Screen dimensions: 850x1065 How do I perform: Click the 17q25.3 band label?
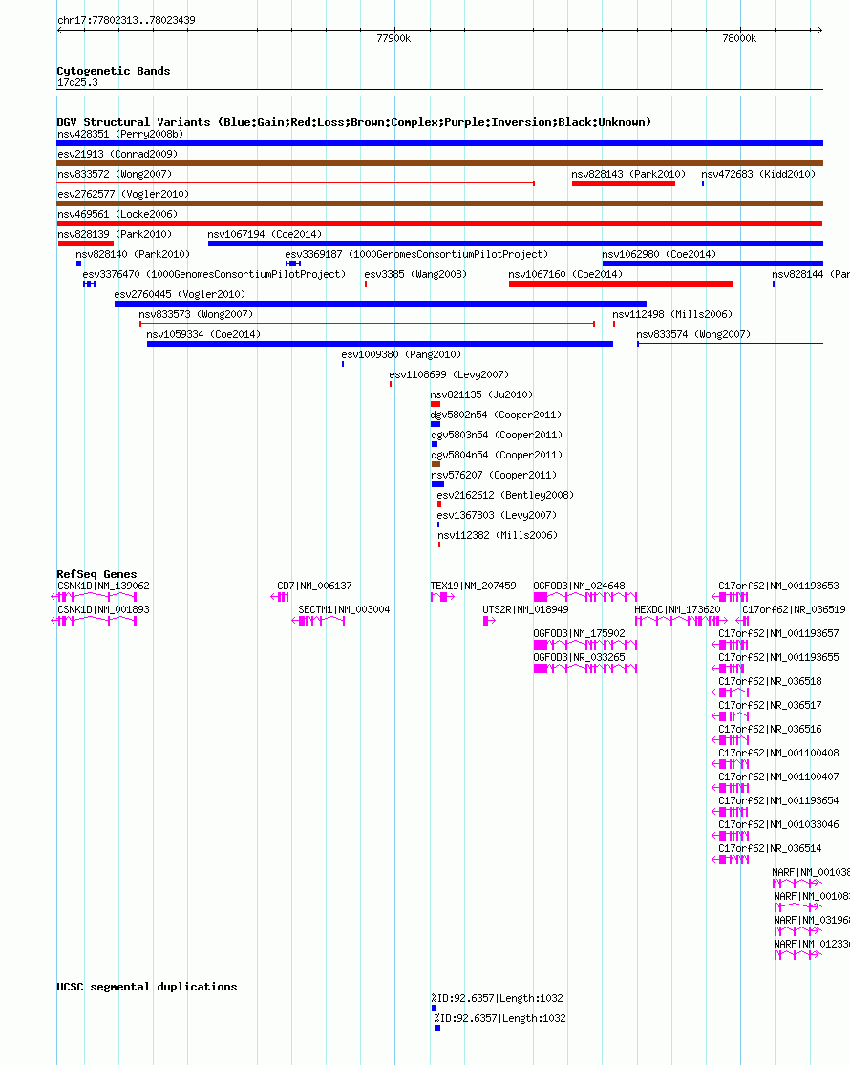click(77, 82)
